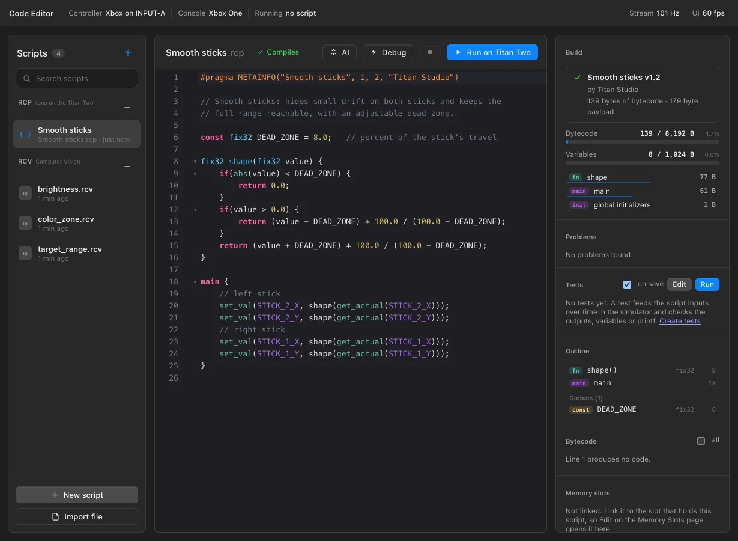Open target_range.rcv script
The width and height of the screenshot is (738, 541).
[x=77, y=253]
